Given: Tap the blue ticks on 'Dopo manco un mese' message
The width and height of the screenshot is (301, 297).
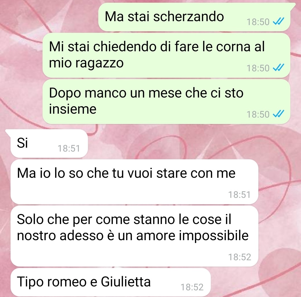Looking at the screenshot, I should 278,114.
